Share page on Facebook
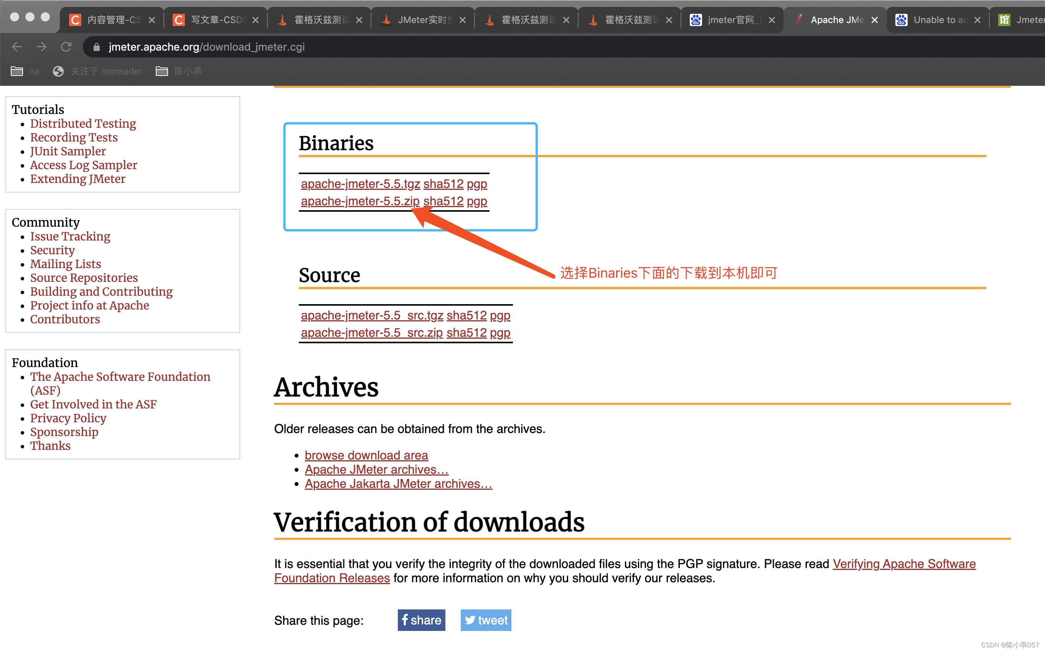Screen dimensions: 1045x652 [421, 620]
